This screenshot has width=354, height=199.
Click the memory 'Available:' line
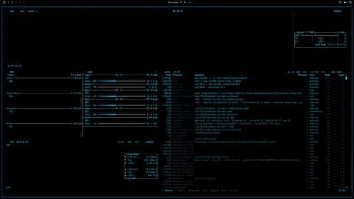[44, 93]
